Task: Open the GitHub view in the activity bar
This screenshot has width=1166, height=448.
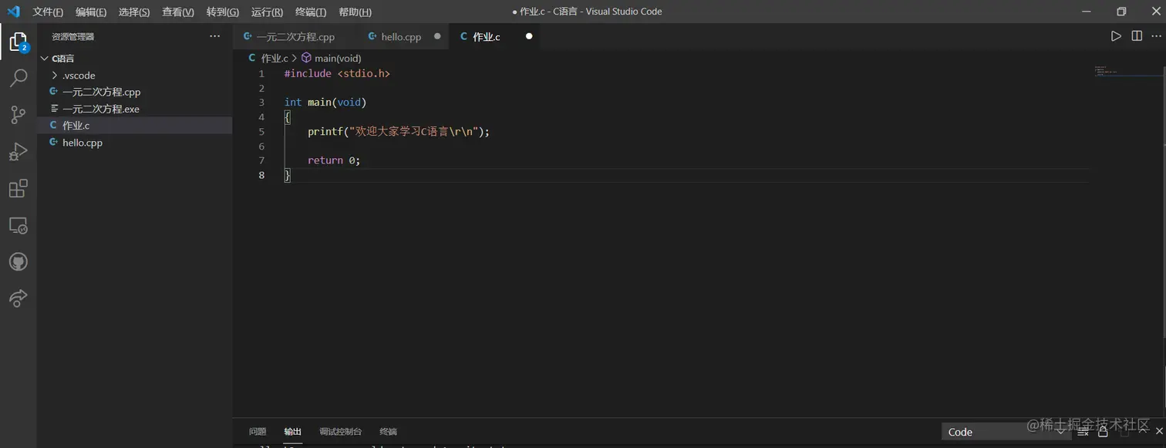Action: click(x=18, y=262)
